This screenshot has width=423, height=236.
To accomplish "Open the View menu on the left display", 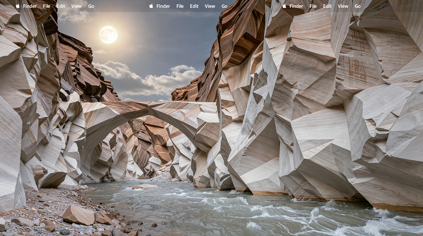I will click(x=77, y=6).
